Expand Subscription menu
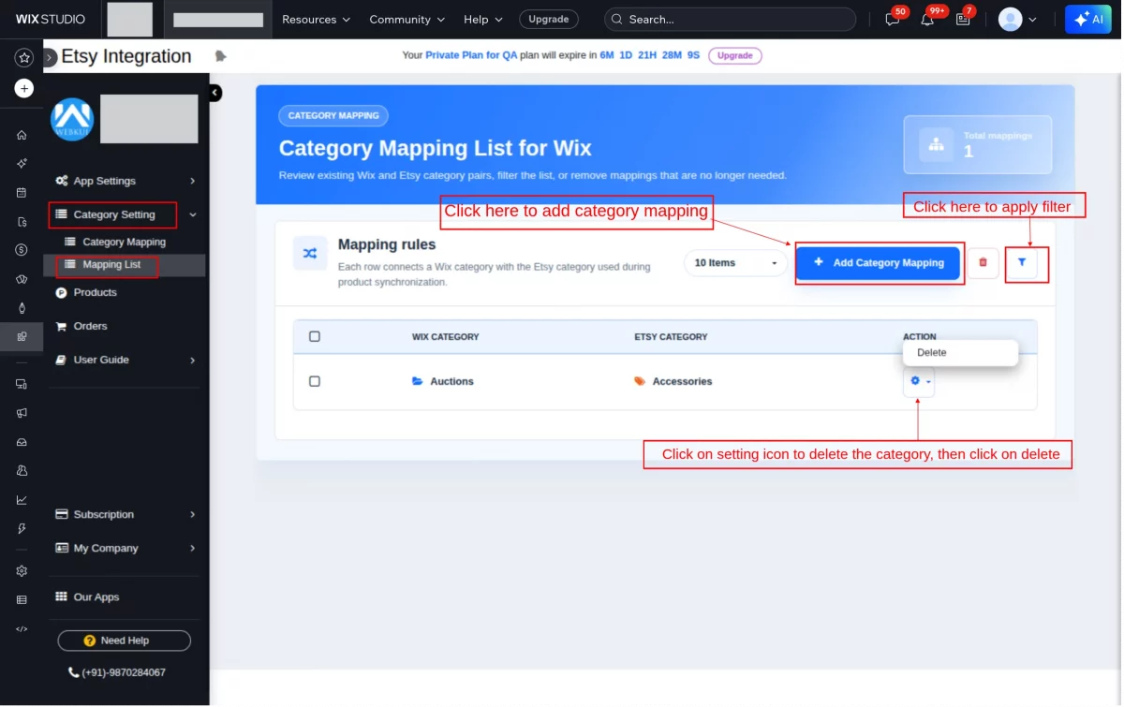Image resolution: width=1124 pixels, height=707 pixels. pyautogui.click(x=126, y=514)
